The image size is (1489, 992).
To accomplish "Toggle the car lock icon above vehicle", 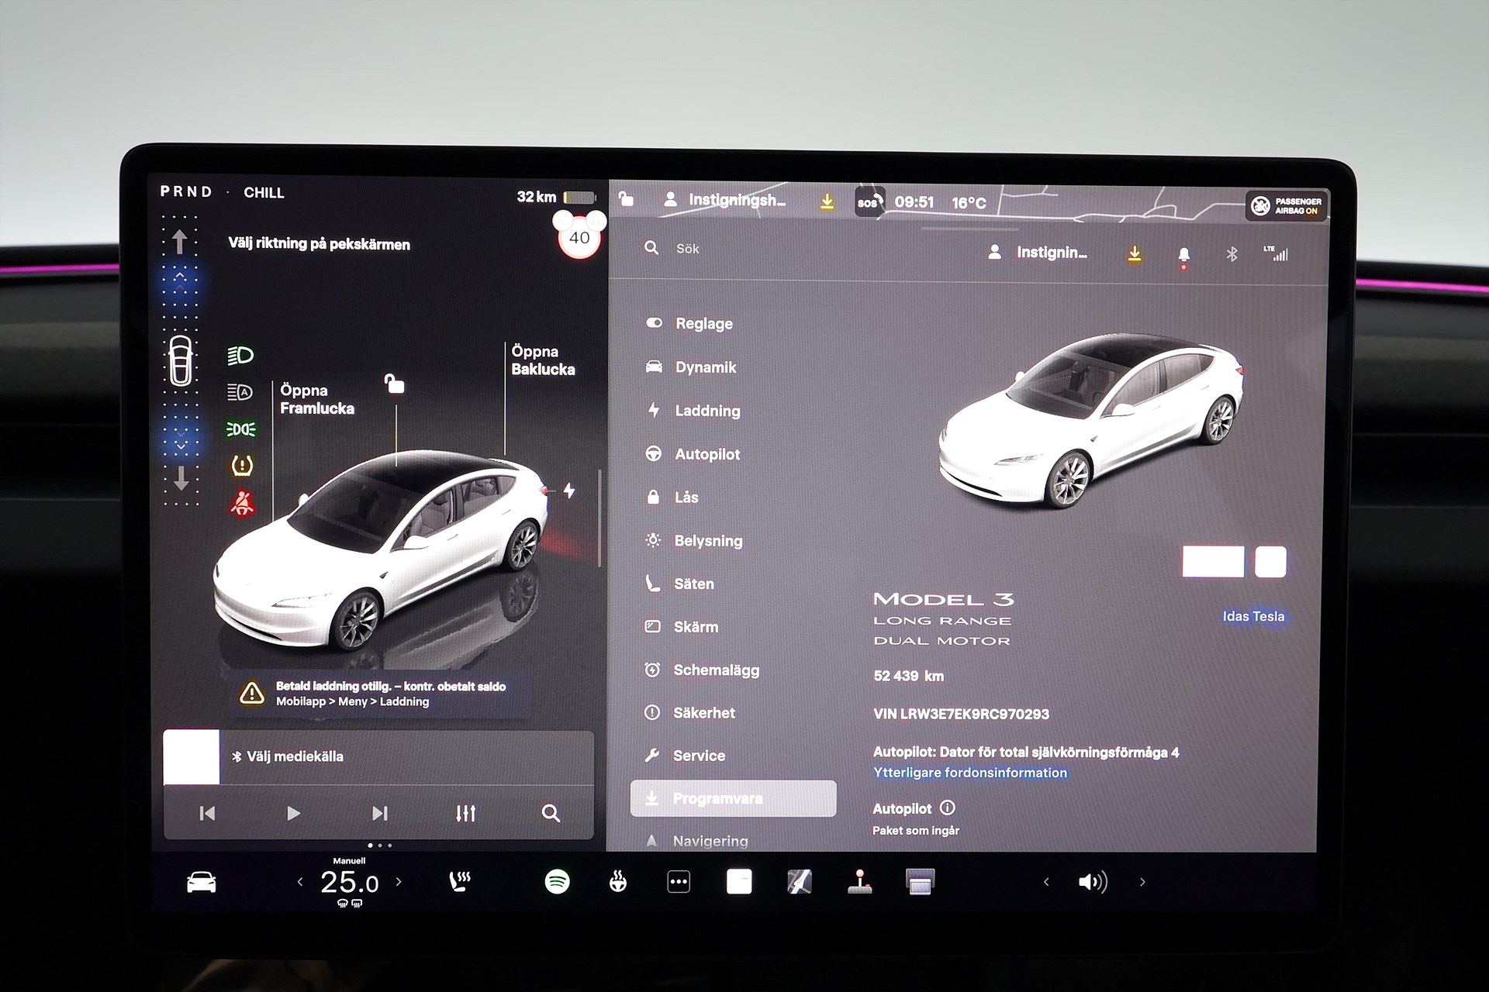I will tap(395, 384).
